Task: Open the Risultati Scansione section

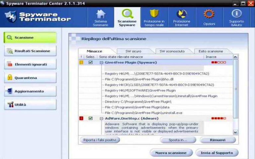Action: [30, 51]
